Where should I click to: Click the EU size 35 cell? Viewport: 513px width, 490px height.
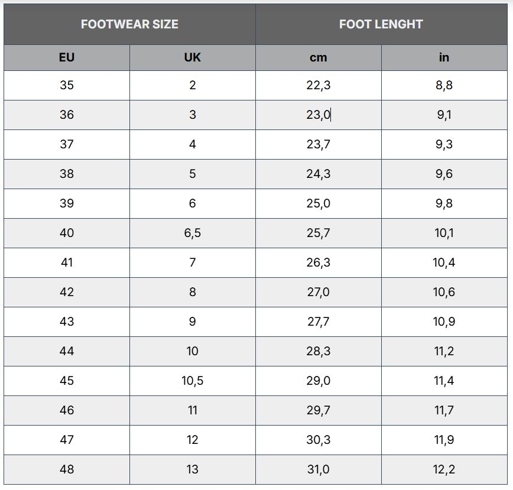[67, 85]
